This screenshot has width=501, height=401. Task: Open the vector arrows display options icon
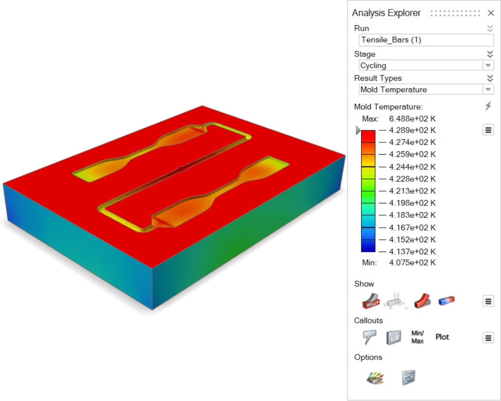(375, 378)
